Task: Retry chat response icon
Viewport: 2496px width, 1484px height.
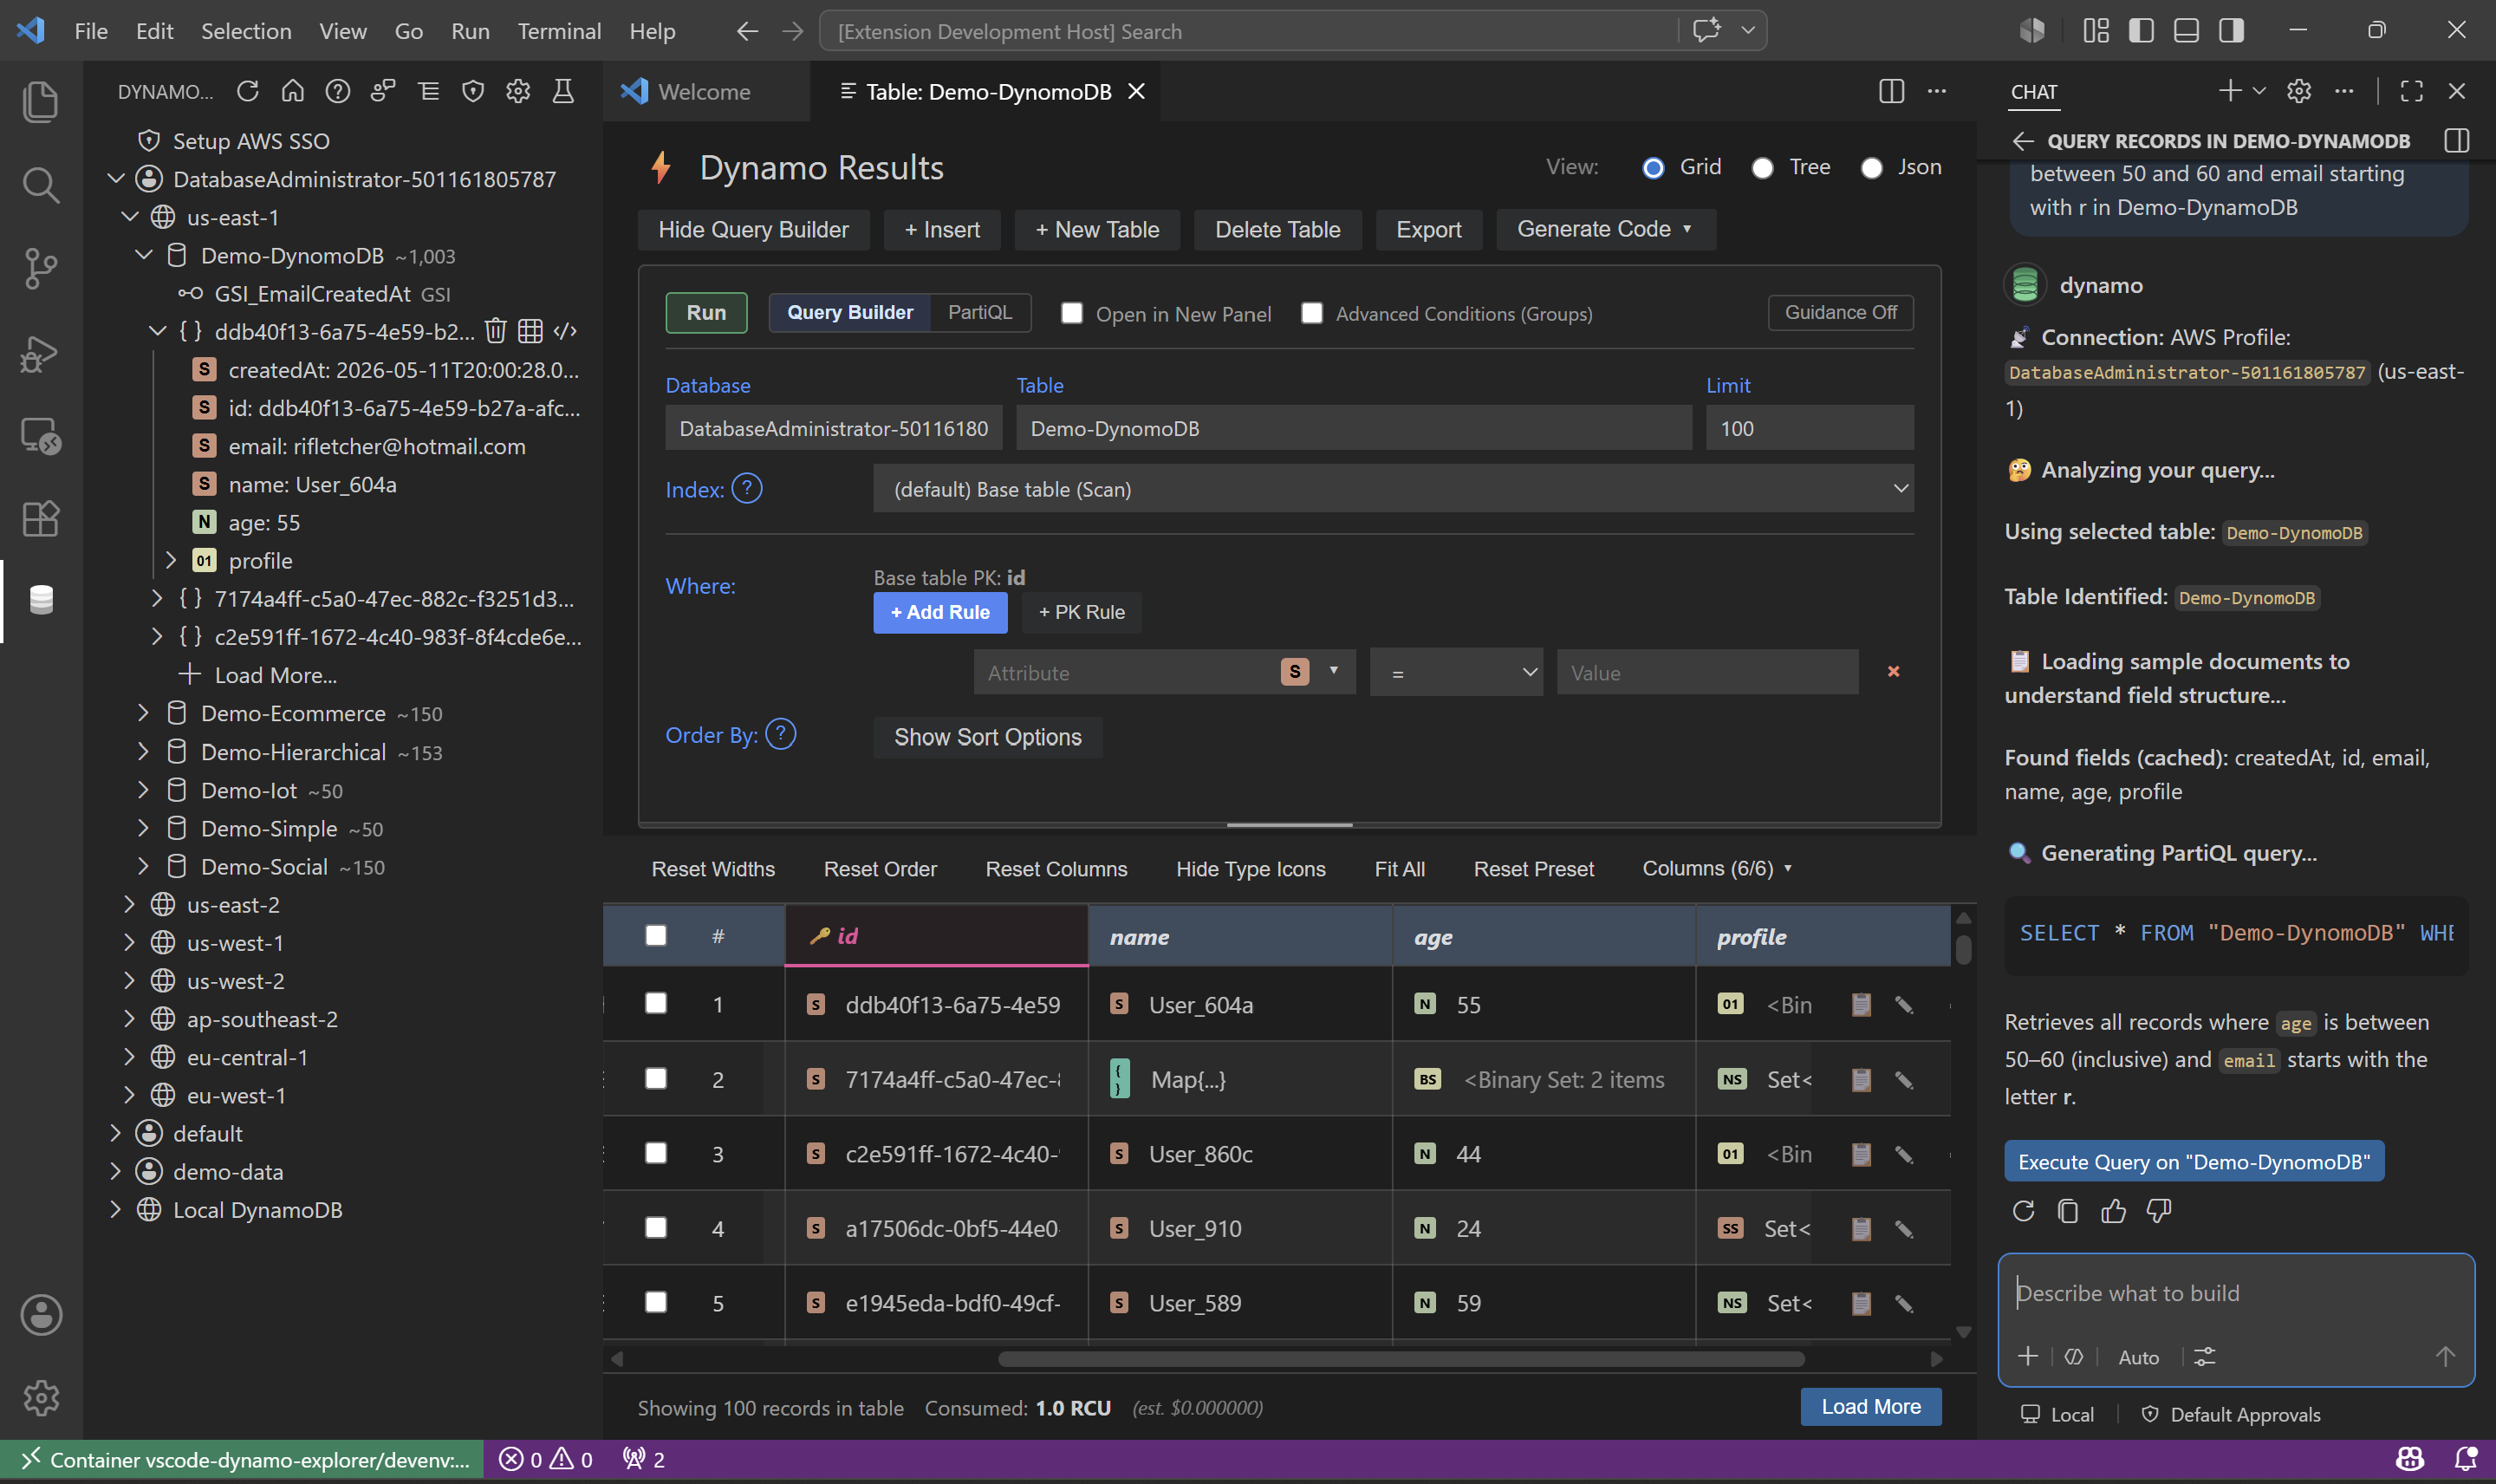Action: [2023, 1212]
